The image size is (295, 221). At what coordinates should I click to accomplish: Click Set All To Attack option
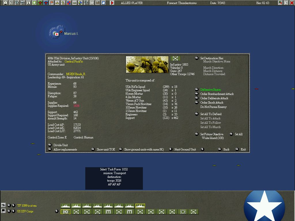(x=210, y=118)
